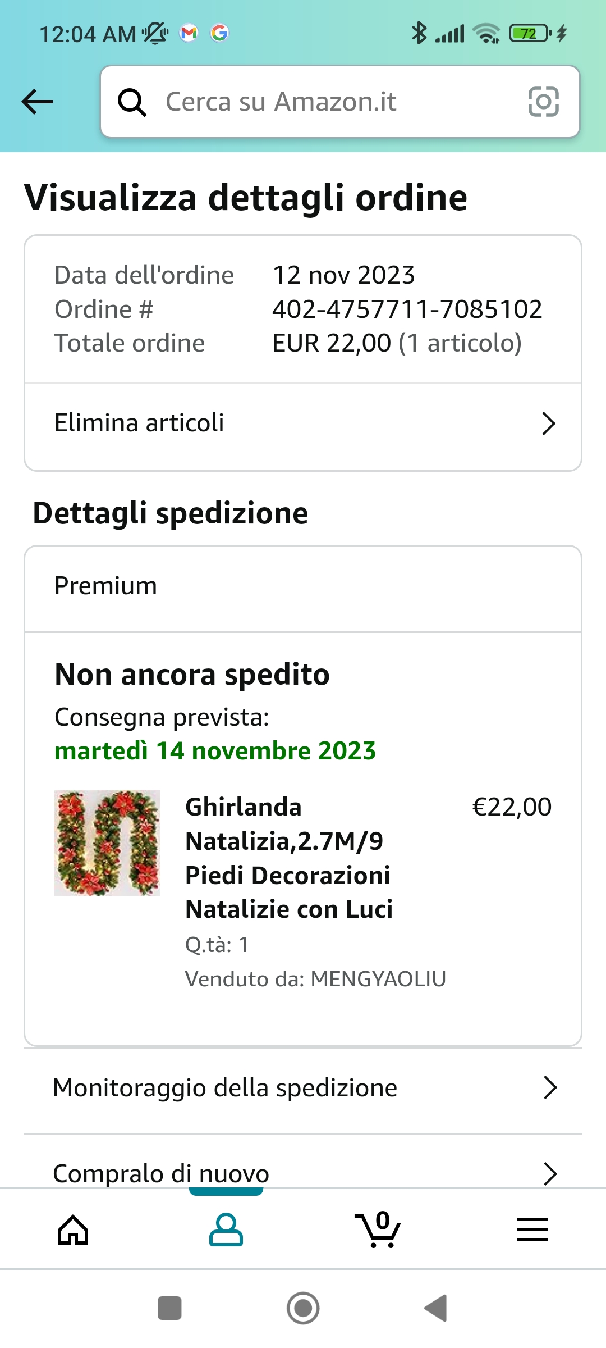
Task: Open the hamburger menu tab
Action: click(x=532, y=1230)
